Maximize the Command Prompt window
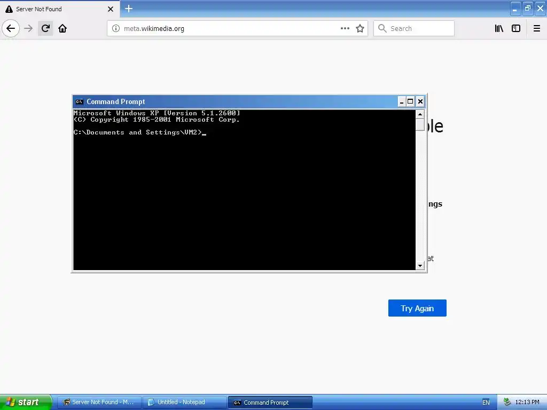The height and width of the screenshot is (410, 547). 411,102
